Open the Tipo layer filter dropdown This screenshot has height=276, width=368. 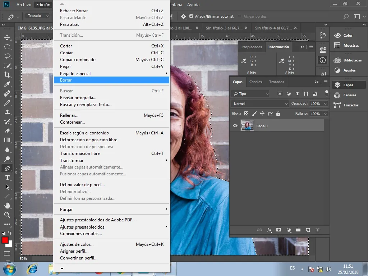click(x=250, y=94)
